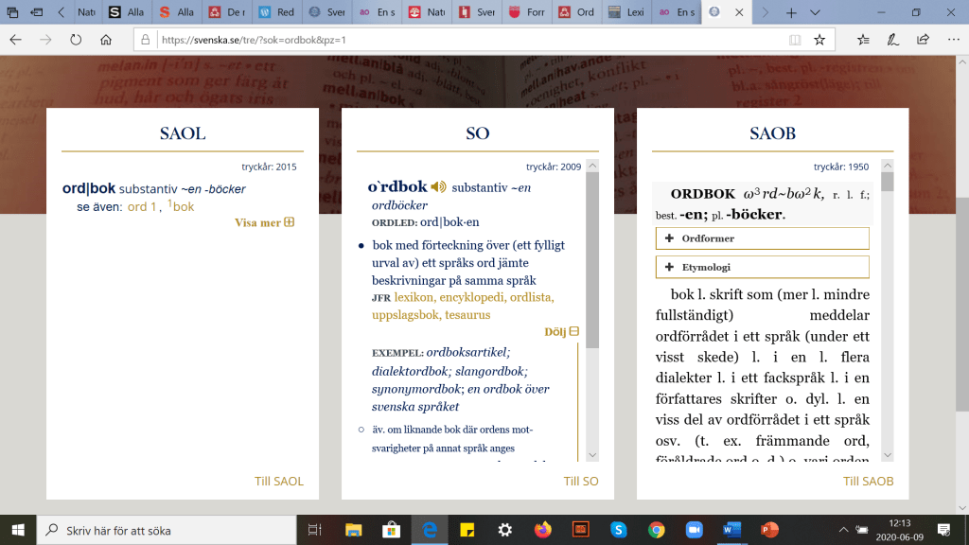Open a new browser tab
This screenshot has height=545, width=969.
(x=791, y=12)
